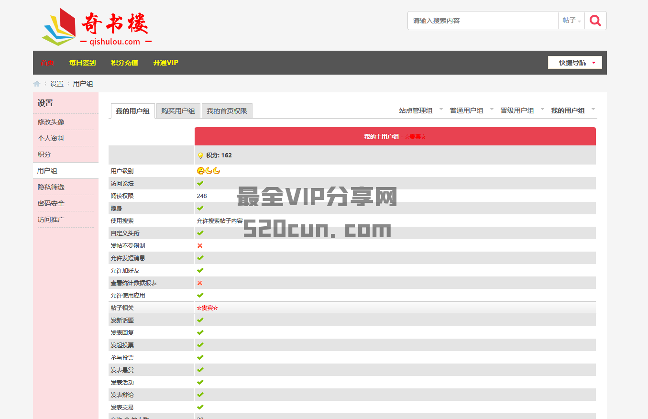Viewport: 648px width, 419px height.
Task: Open 每日签到 in nav bar
Action: (82, 63)
